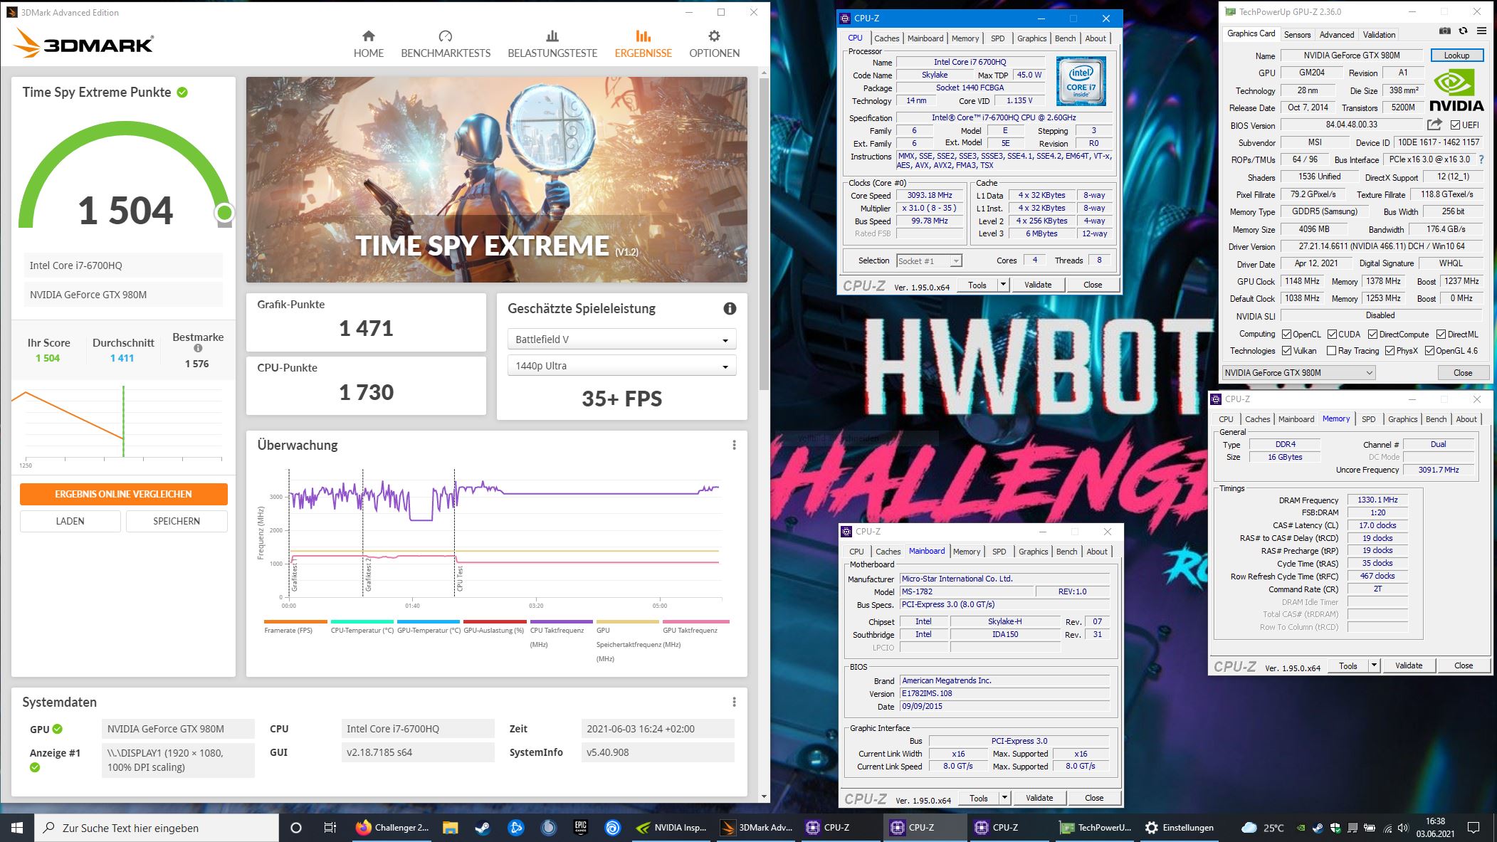The height and width of the screenshot is (842, 1497).
Task: Click the Framerate (FPS) orange legend swatch
Action: [x=295, y=621]
